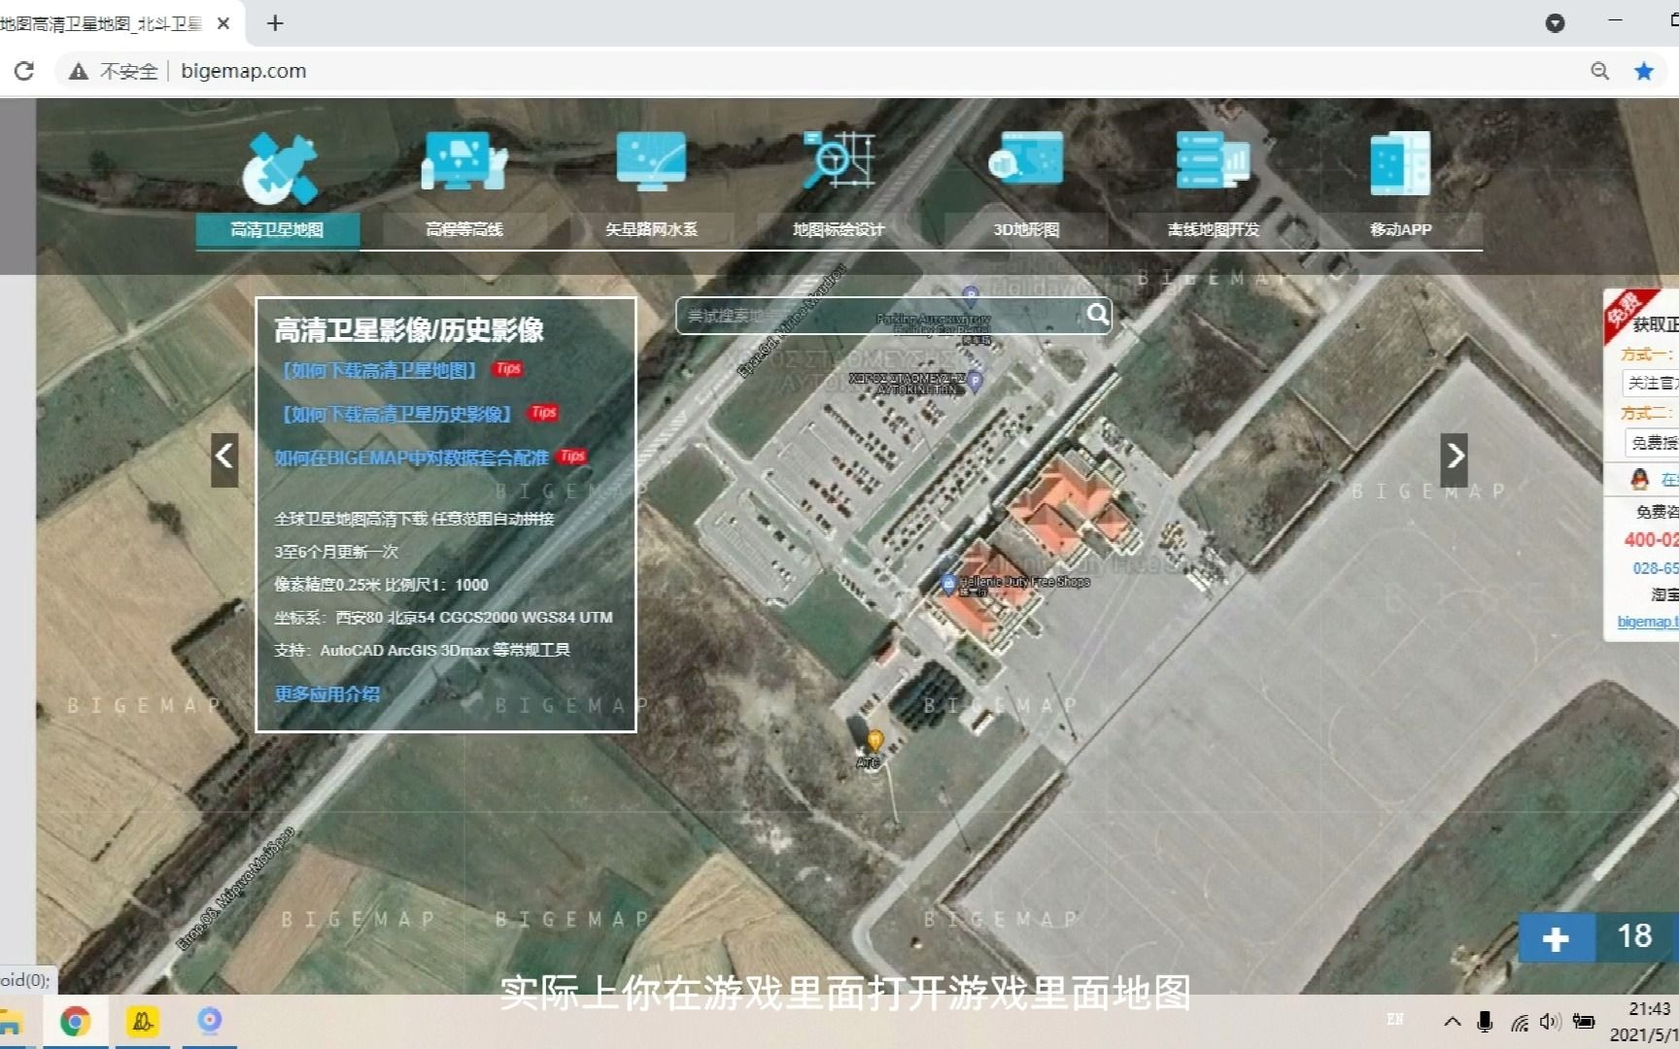Click the offline map development icon
This screenshot has width=1679, height=1049.
1213,160
